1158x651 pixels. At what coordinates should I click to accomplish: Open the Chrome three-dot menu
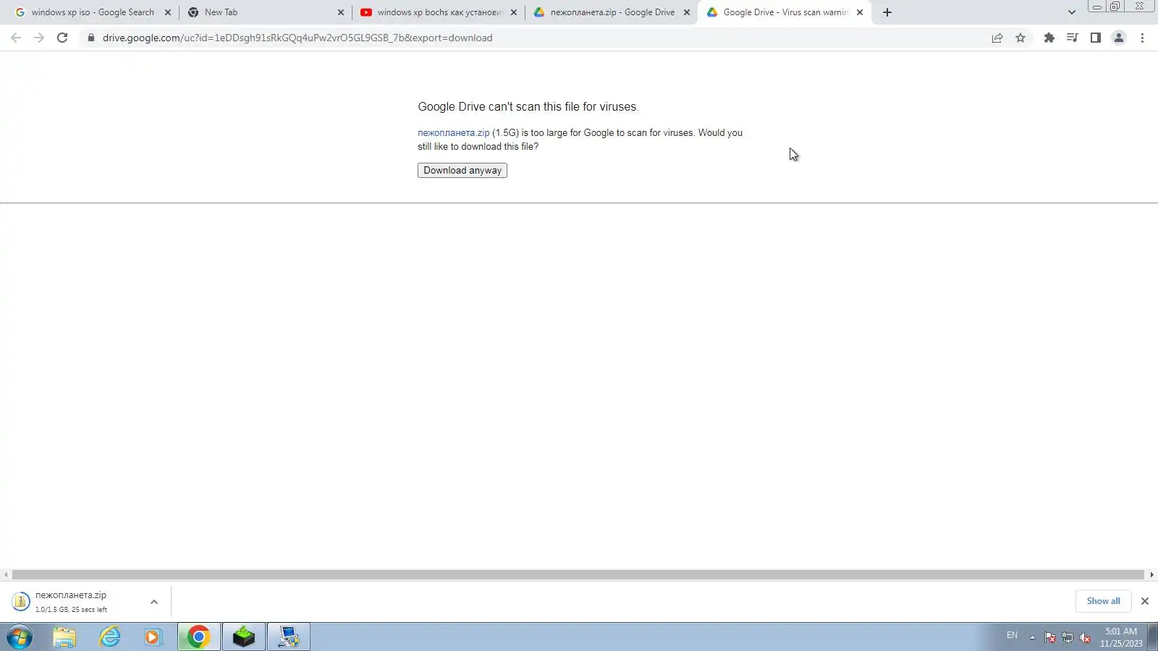[1142, 38]
